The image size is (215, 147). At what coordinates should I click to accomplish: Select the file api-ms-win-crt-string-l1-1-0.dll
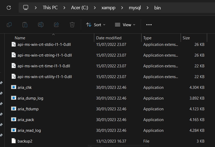coord(45,55)
